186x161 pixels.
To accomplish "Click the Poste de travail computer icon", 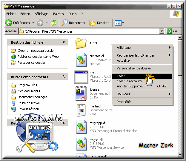I will pyautogui.click(x=13, y=103).
